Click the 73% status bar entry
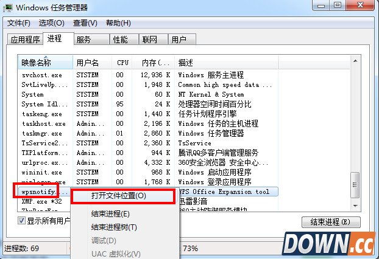Screen dimensions: 379x259 pyautogui.click(x=190, y=248)
